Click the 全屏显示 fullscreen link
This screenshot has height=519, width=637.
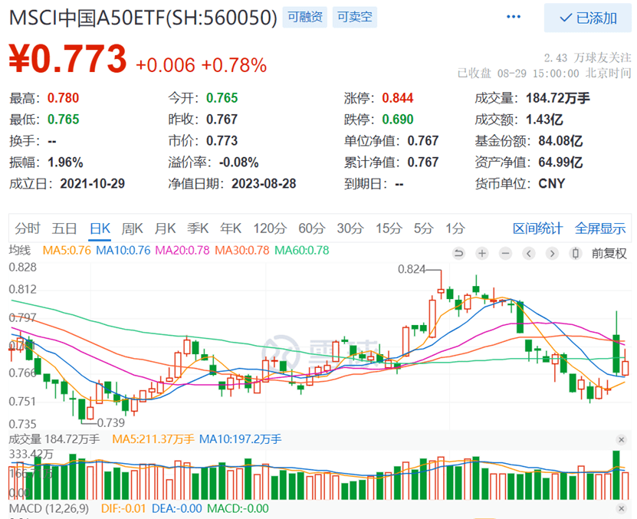600,228
